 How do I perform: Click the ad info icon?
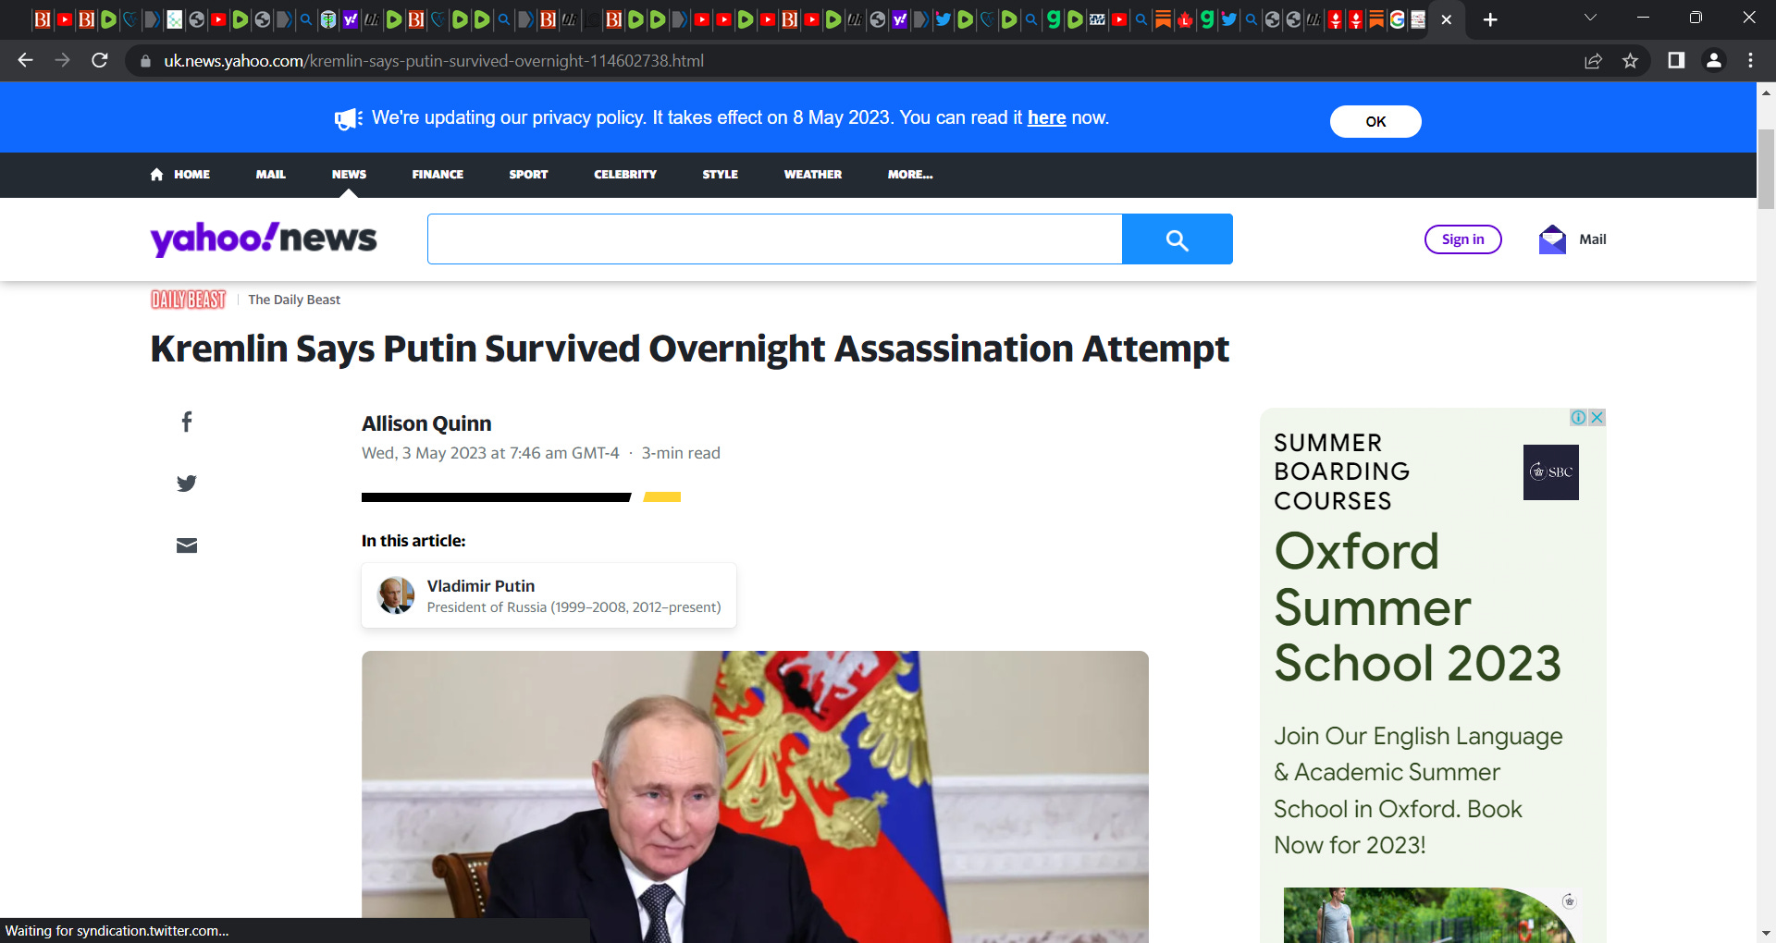point(1578,418)
